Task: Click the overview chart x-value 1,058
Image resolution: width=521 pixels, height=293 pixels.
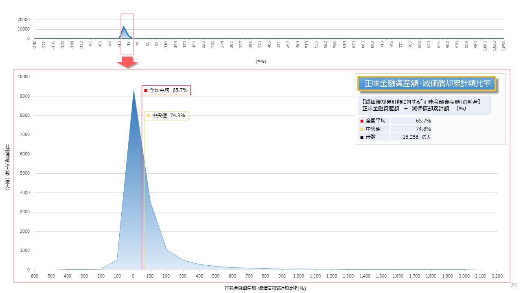Action: tap(504, 46)
